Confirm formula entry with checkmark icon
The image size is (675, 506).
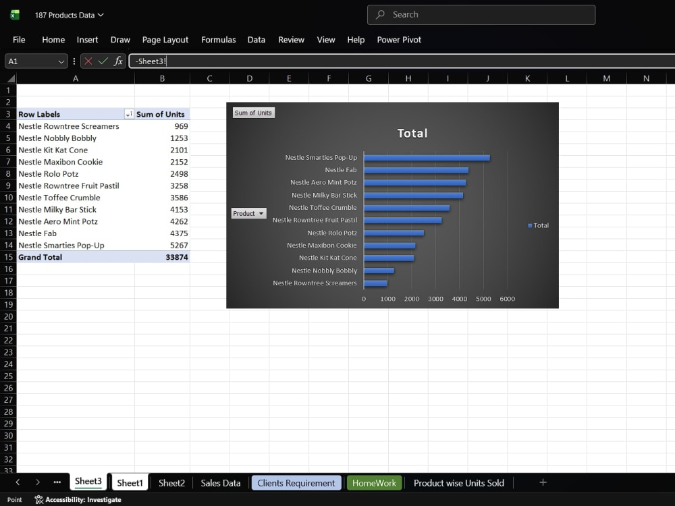pos(103,61)
